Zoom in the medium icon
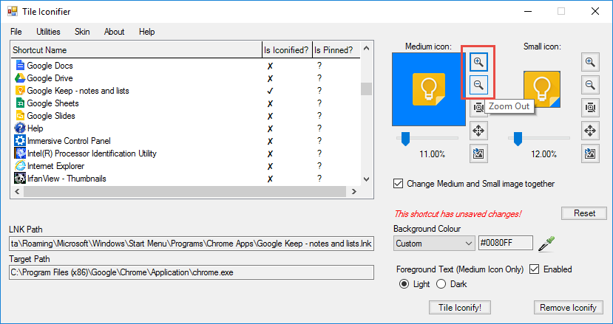The image size is (613, 324). tap(478, 62)
